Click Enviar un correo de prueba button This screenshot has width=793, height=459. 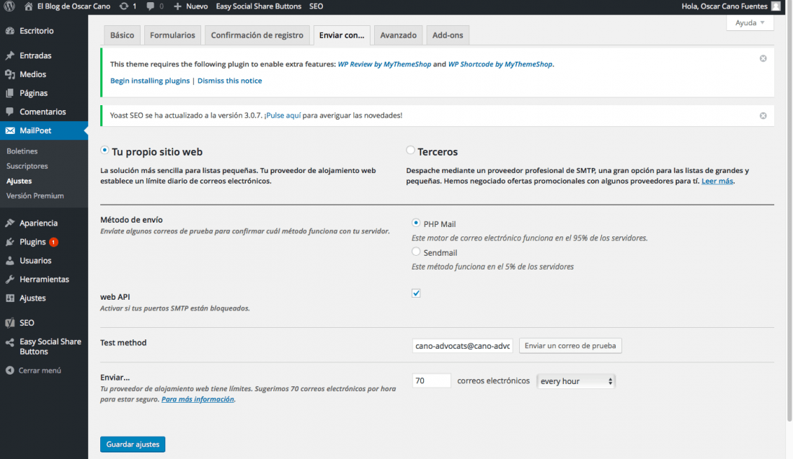[570, 346]
